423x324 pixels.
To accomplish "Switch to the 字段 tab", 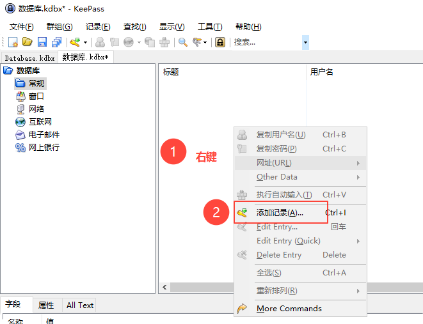I will 17,305.
